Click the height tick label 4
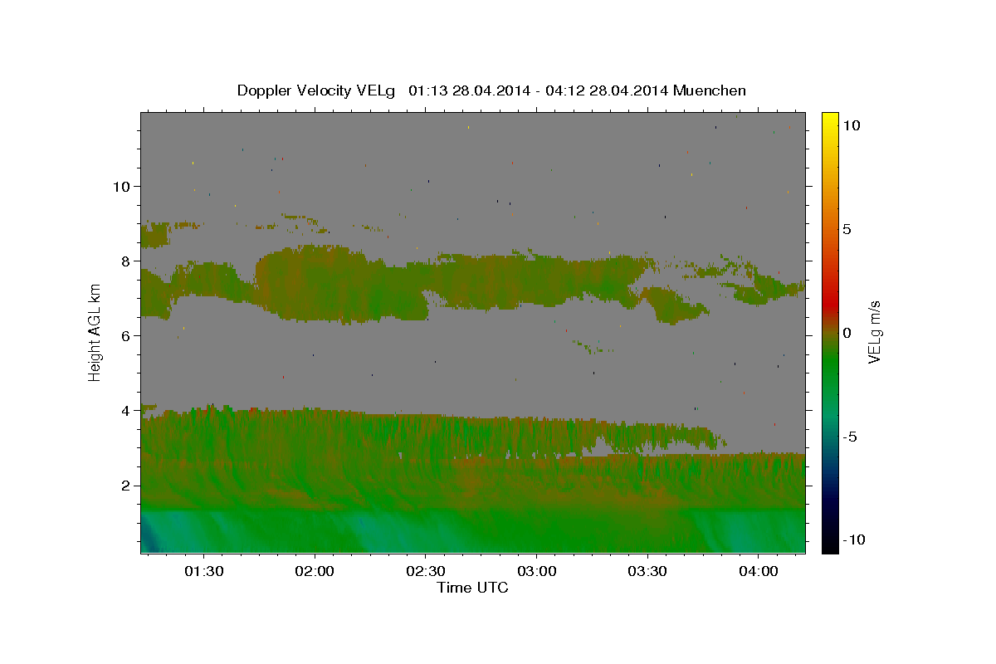The width and height of the screenshot is (996, 664). 125,410
